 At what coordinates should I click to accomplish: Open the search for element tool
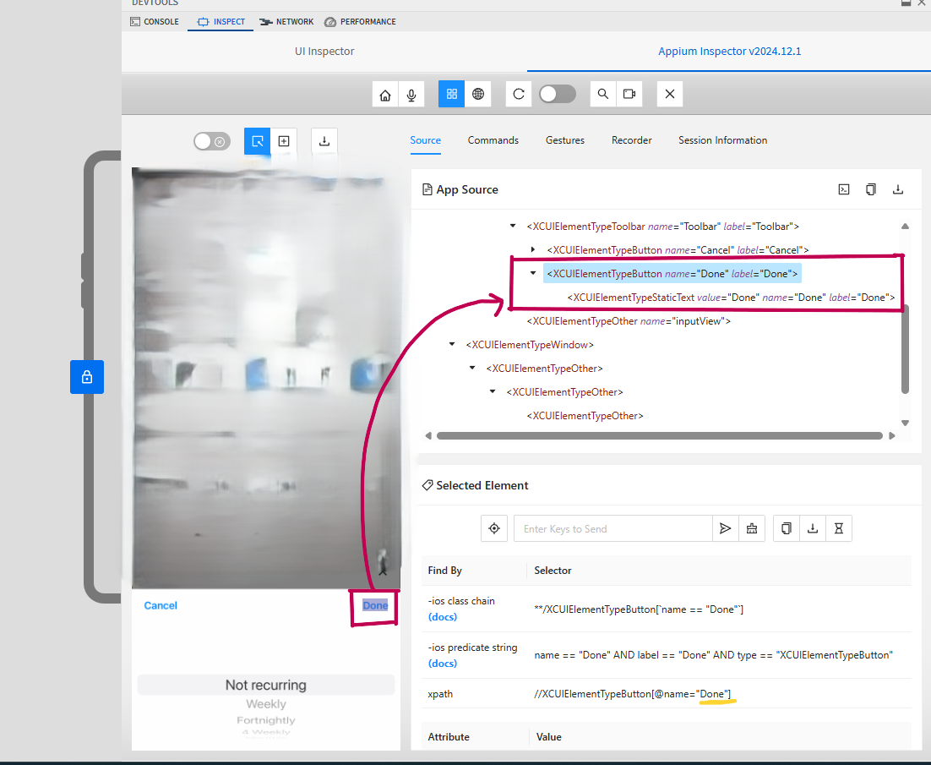602,95
